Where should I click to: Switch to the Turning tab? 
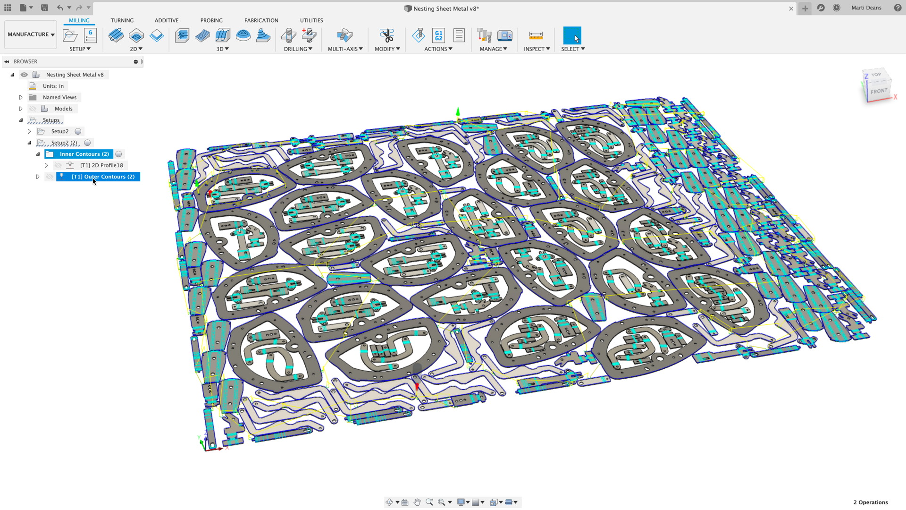coord(121,20)
